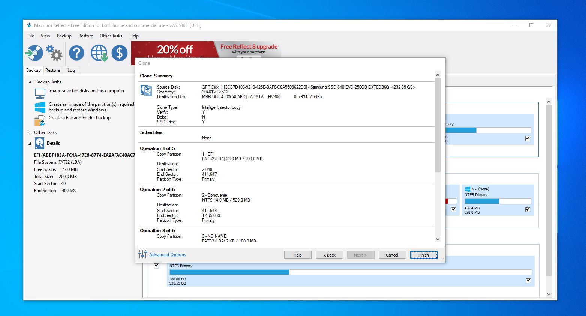Click the dollar sign purchase icon
This screenshot has height=316, width=586.
tap(120, 53)
